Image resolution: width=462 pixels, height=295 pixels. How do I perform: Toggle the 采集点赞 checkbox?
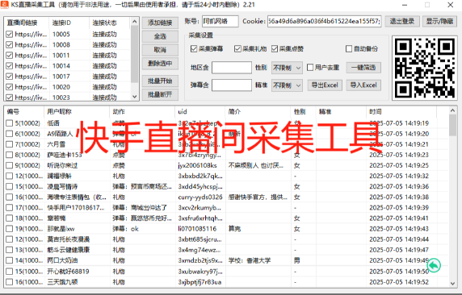(x=275, y=49)
